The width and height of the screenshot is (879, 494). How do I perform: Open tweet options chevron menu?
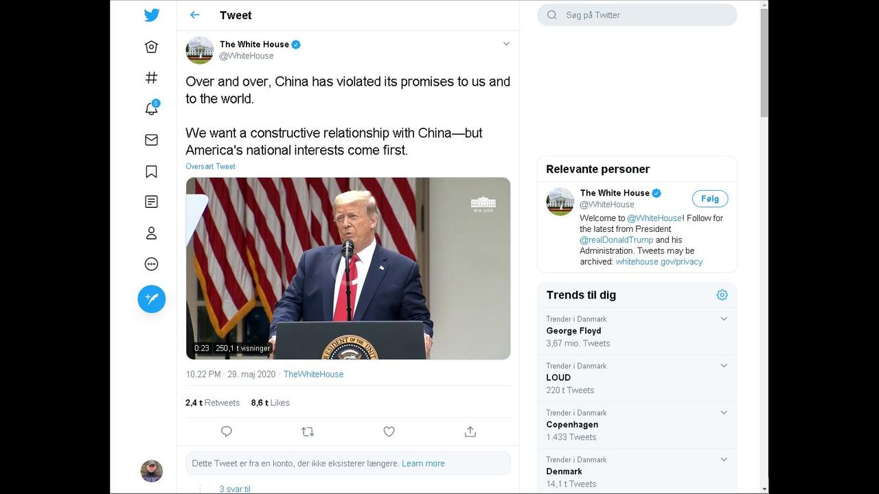click(506, 44)
